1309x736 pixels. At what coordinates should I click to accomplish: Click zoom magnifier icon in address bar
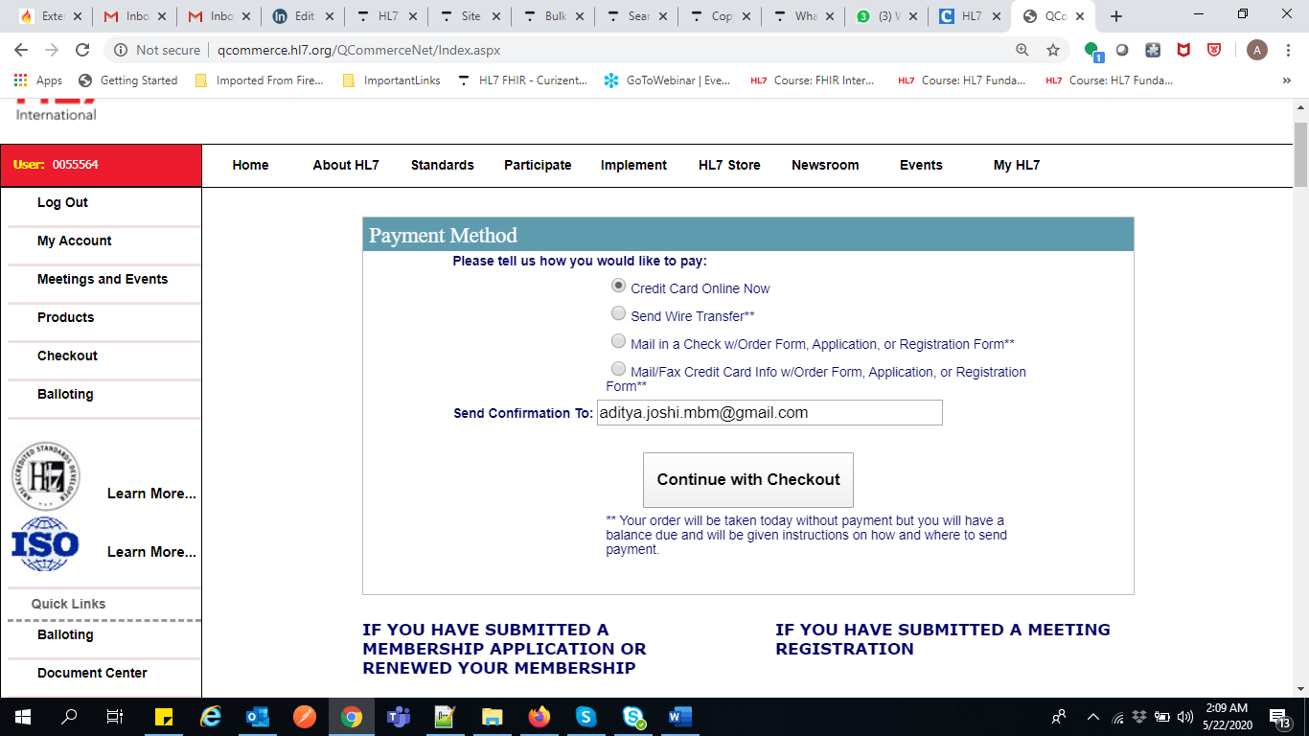coord(1022,50)
